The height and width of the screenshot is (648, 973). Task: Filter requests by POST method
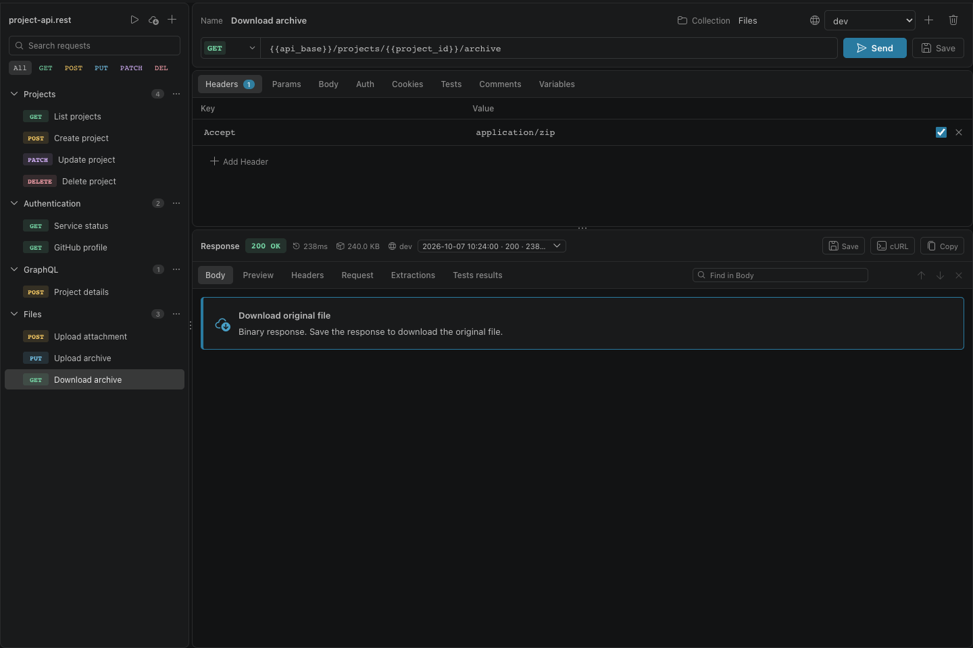73,67
